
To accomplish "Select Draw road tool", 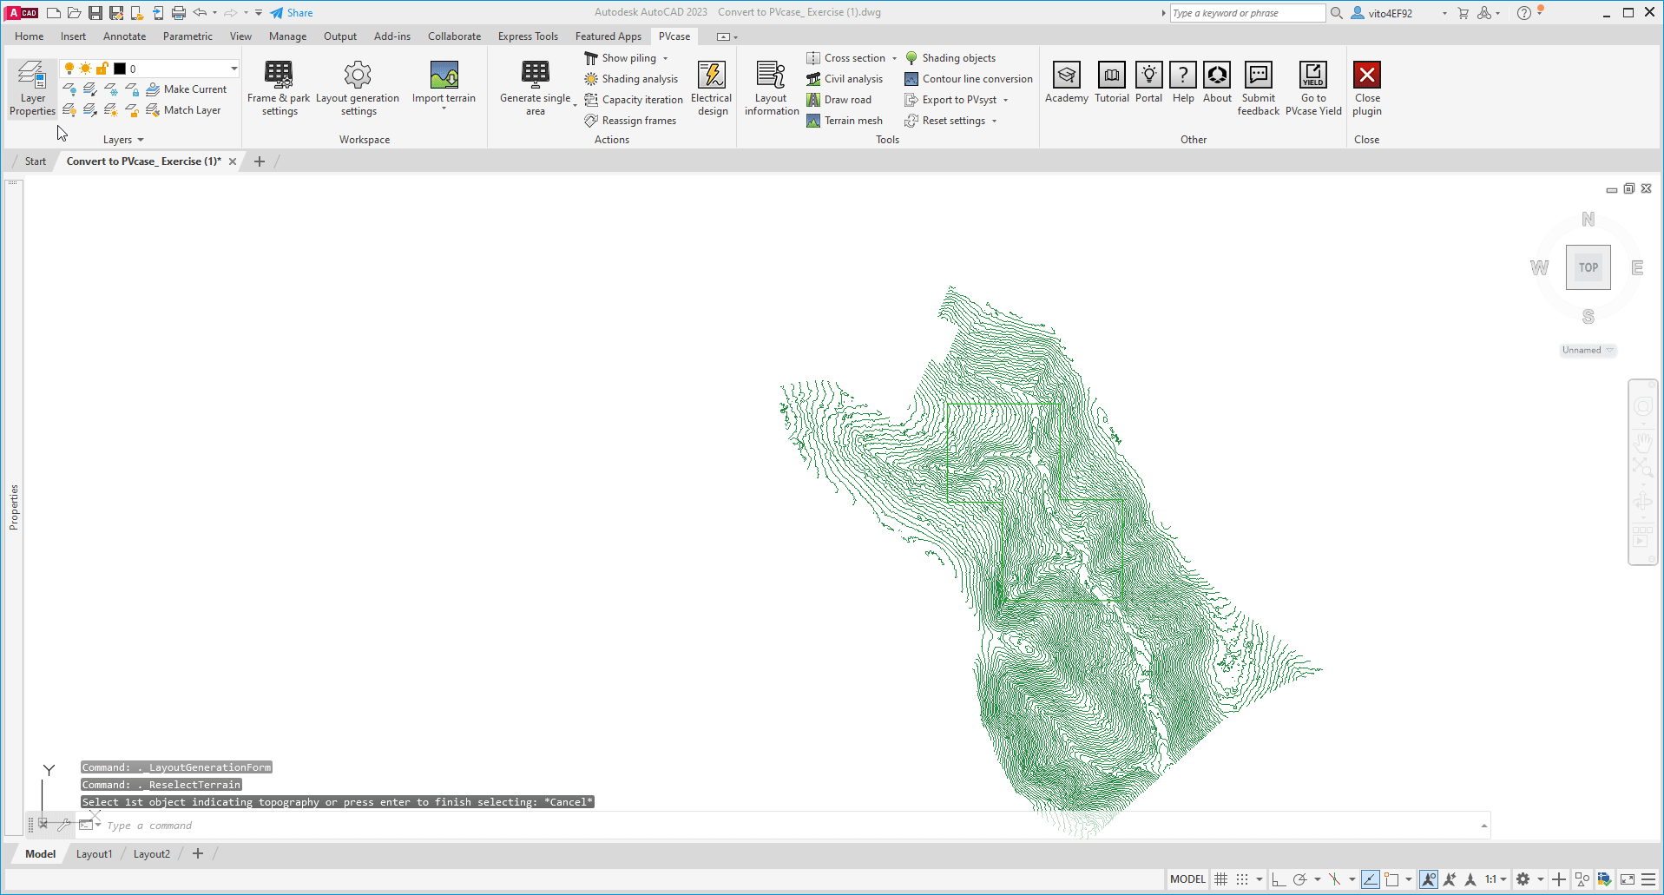I will (x=839, y=100).
